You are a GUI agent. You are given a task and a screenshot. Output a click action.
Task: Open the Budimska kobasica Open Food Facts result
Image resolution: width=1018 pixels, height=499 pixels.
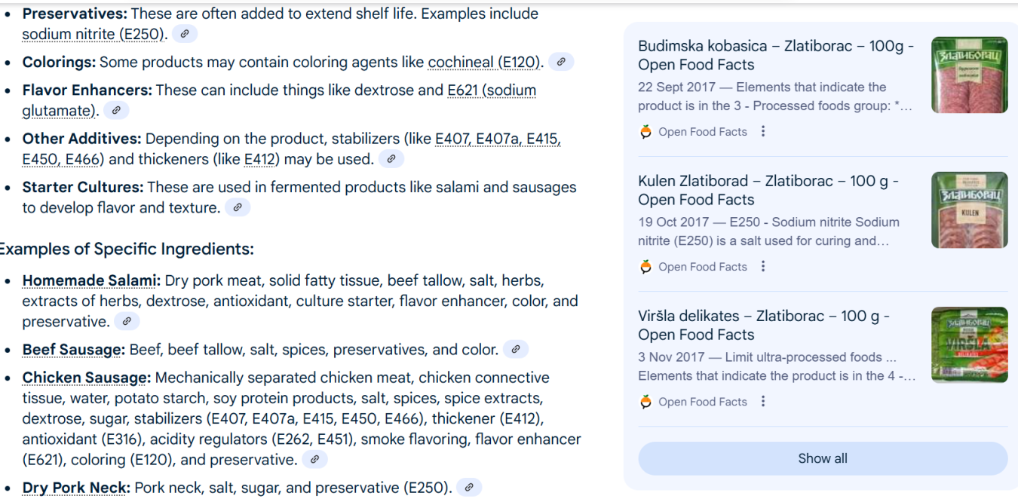pos(776,55)
